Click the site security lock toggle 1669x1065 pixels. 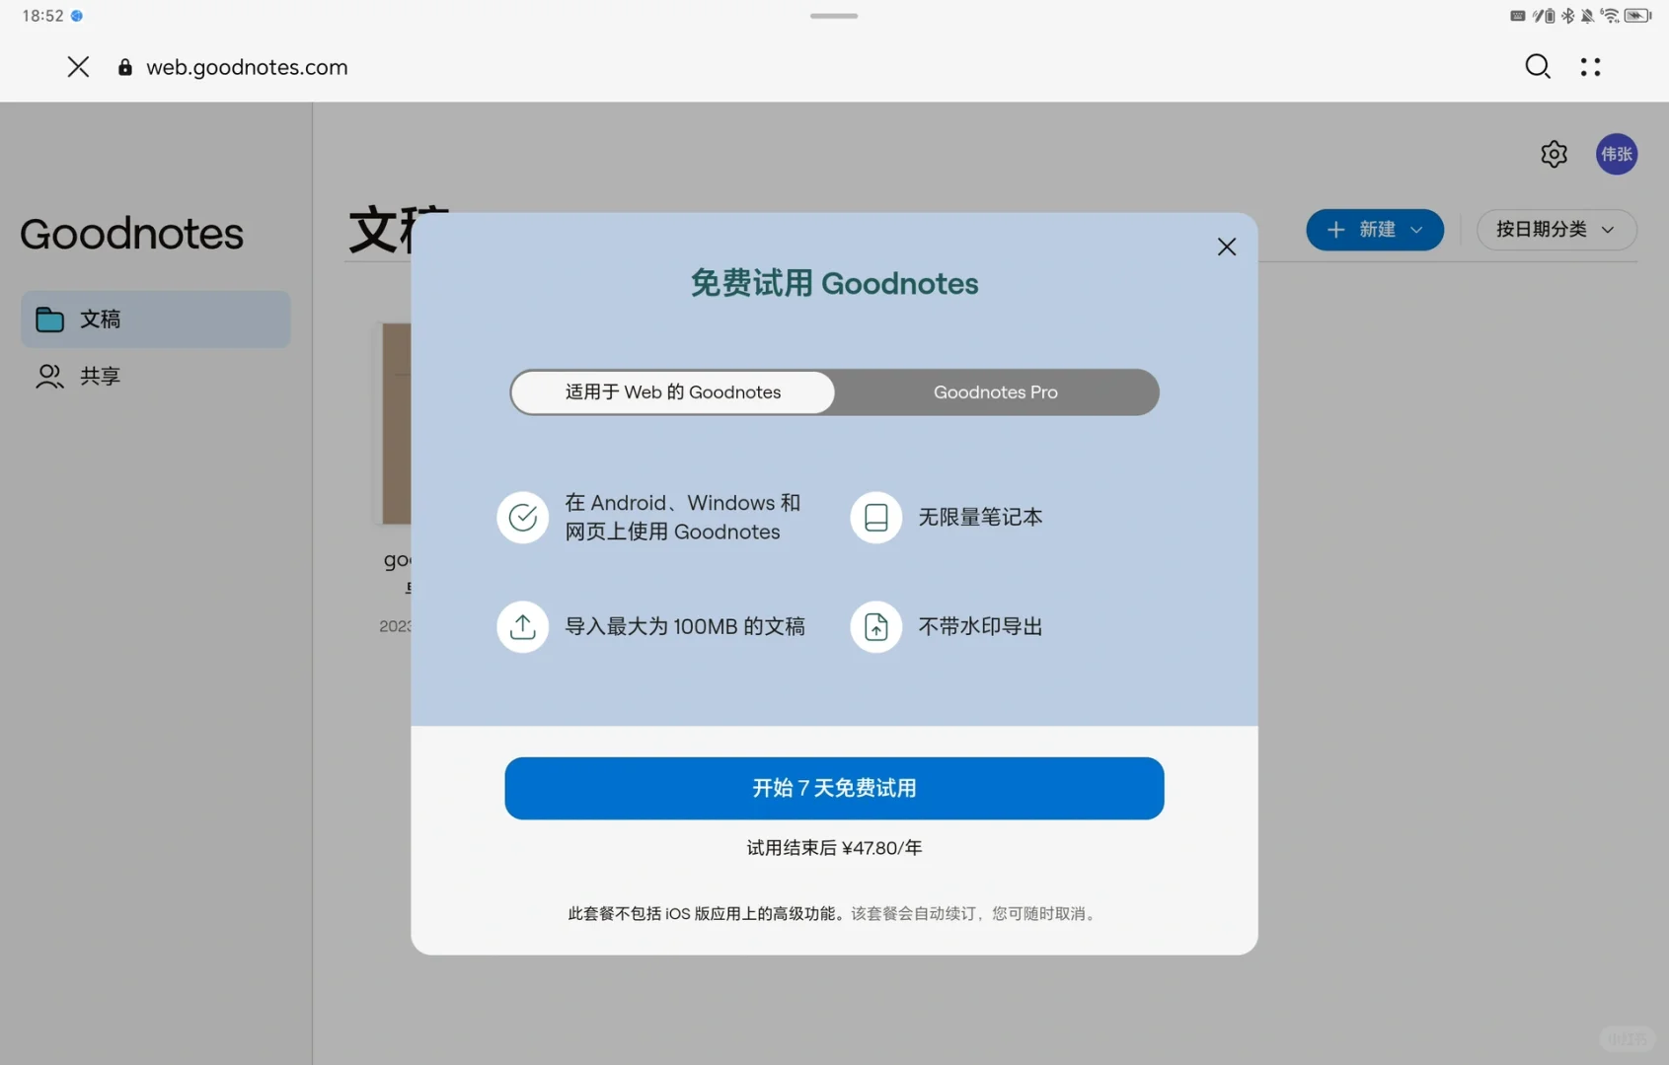click(124, 66)
